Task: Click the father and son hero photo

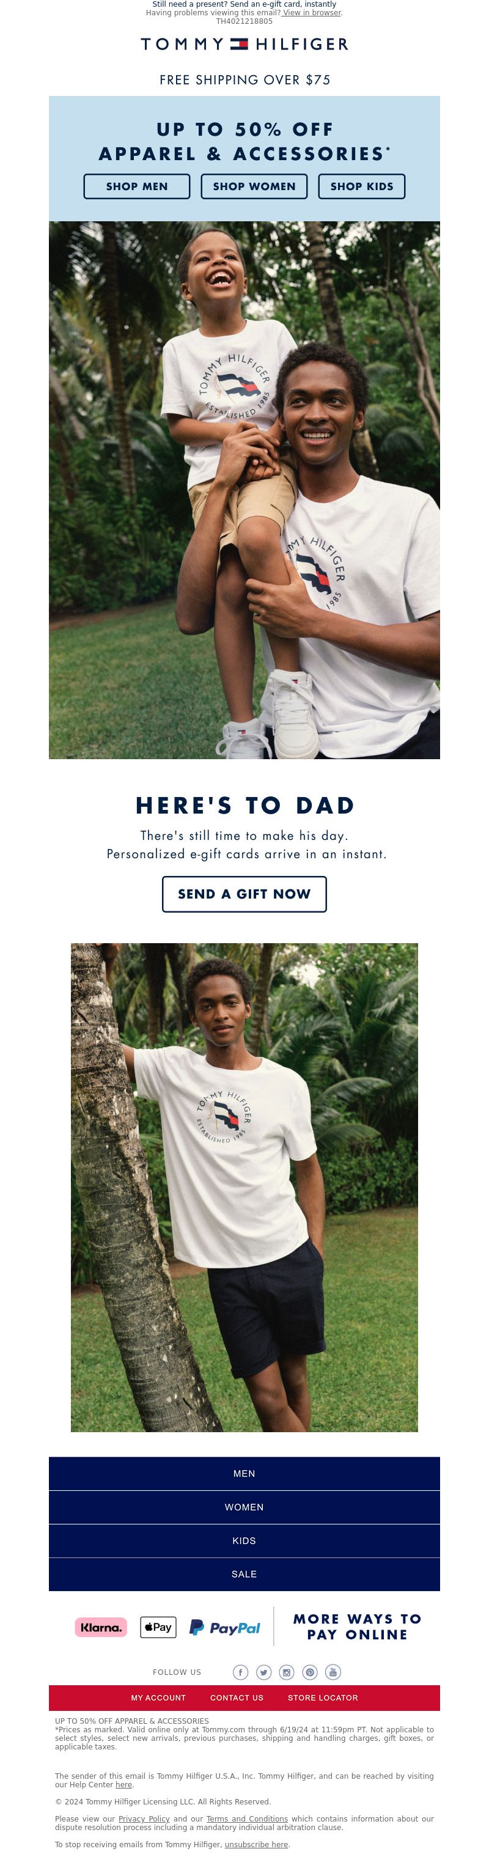Action: (x=244, y=490)
